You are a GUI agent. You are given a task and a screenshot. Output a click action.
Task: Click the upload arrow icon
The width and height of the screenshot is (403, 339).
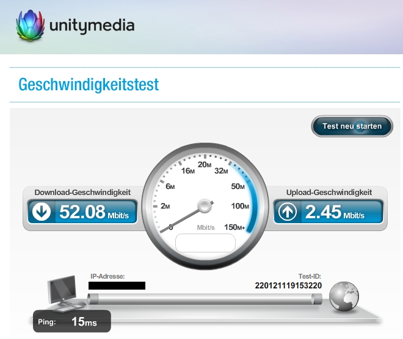click(x=288, y=212)
